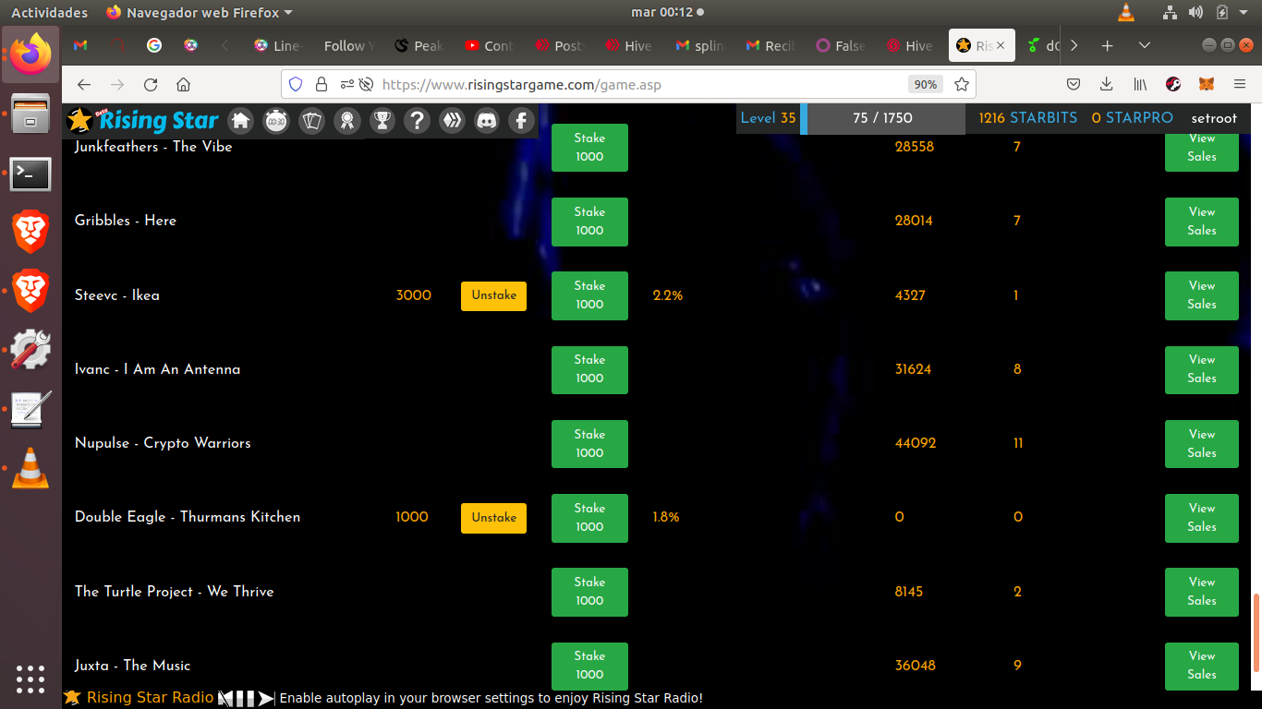1262x709 pixels.
Task: Show applications grid in the dock
Action: [30, 679]
